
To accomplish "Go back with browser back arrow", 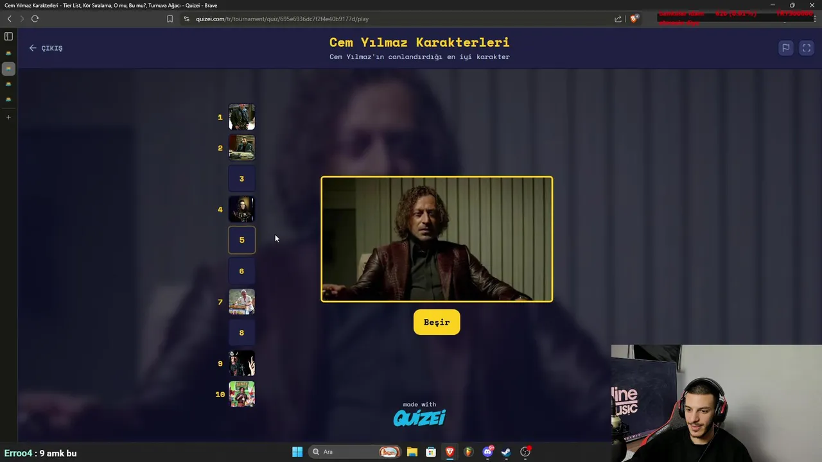I will pos(9,19).
